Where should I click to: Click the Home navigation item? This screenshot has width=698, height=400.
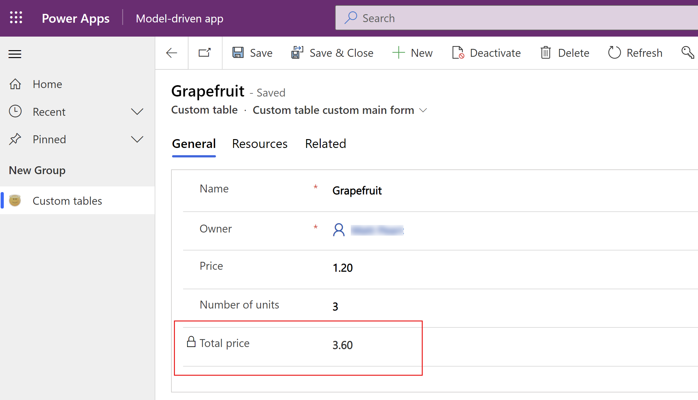pyautogui.click(x=47, y=84)
